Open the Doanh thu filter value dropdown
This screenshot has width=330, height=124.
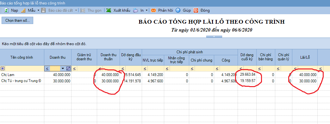[63, 68]
